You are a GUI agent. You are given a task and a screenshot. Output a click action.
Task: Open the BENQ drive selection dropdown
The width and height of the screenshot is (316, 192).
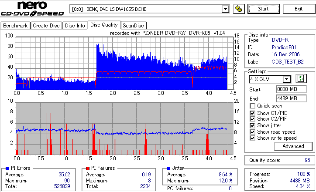tap(225, 9)
